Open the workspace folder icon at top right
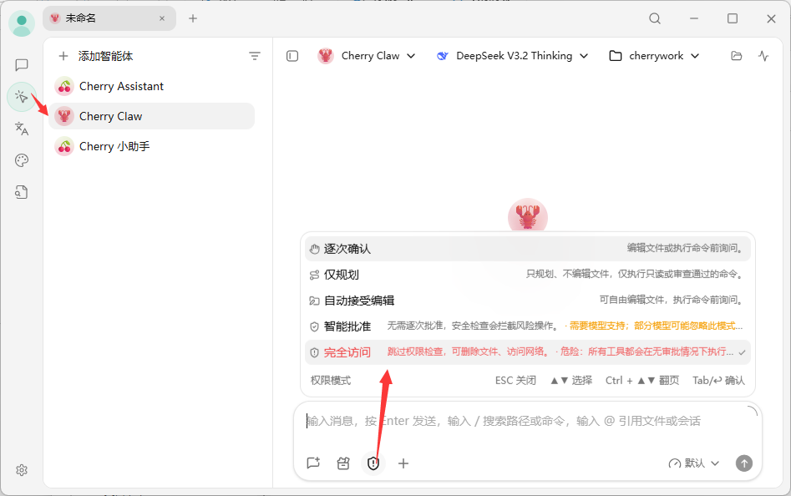791x496 pixels. (x=737, y=56)
